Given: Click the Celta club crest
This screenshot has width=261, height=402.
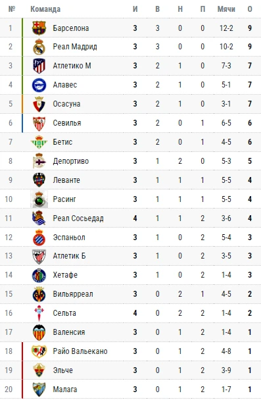Looking at the screenshot, I should tap(39, 313).
